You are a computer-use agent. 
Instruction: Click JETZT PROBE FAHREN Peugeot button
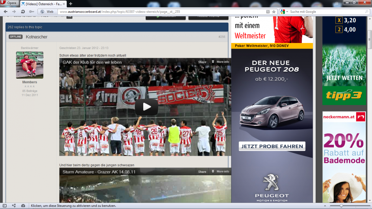coord(272,146)
